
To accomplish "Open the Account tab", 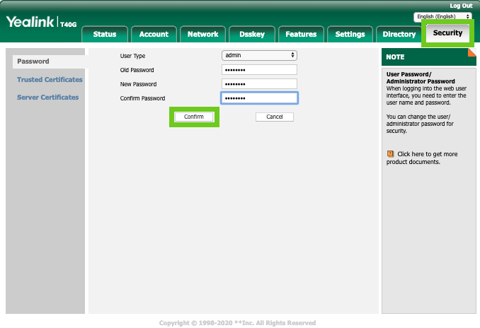I will coord(154,34).
